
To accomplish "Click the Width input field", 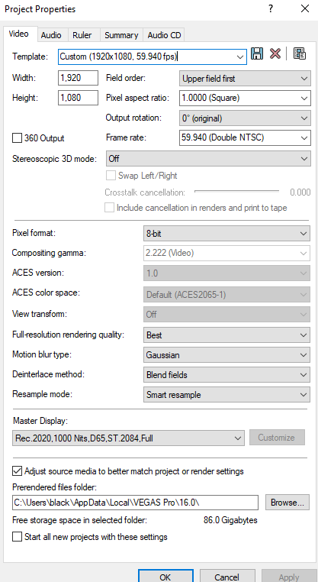I will [79, 78].
